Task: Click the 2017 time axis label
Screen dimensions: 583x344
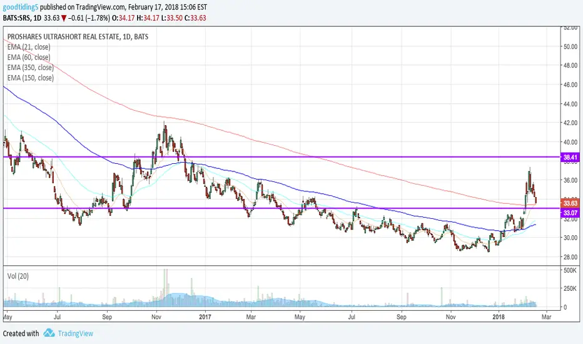Action: (x=205, y=317)
